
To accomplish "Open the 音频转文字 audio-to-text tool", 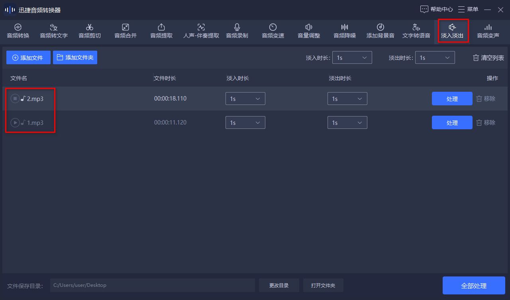I will coord(54,31).
